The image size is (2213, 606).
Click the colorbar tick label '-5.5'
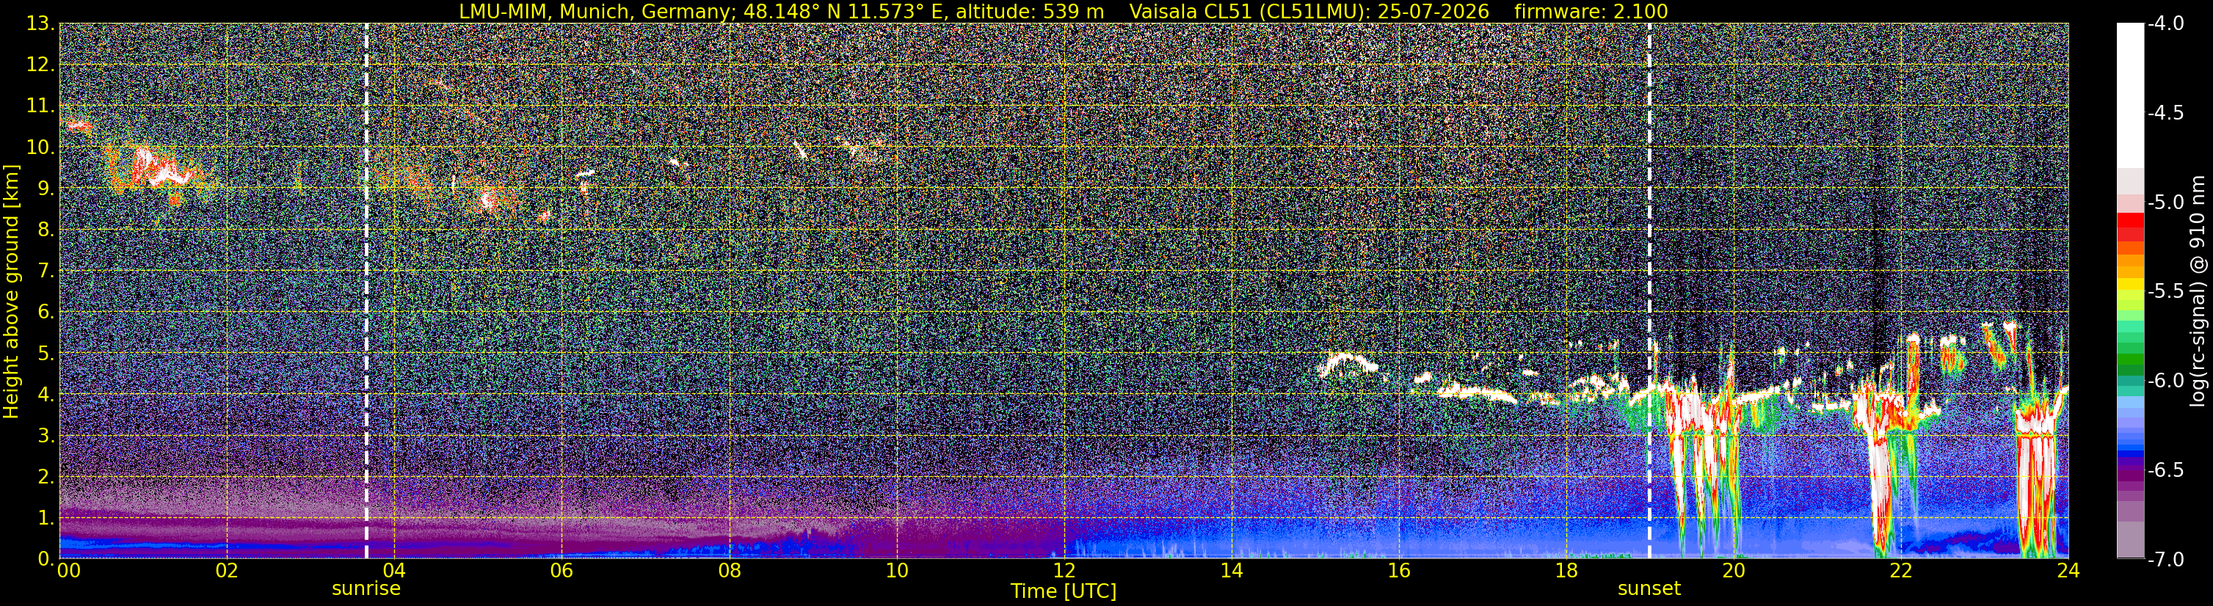2165,292
